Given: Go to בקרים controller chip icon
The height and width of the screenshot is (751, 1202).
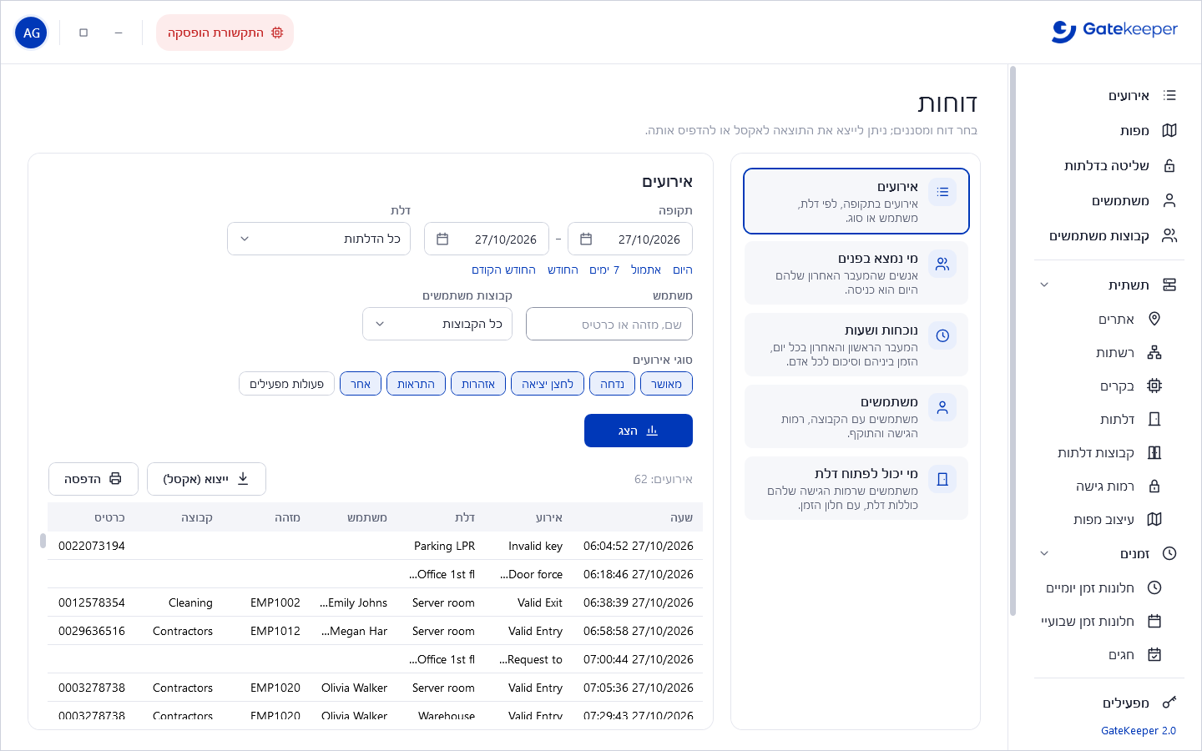Looking at the screenshot, I should point(1154,386).
